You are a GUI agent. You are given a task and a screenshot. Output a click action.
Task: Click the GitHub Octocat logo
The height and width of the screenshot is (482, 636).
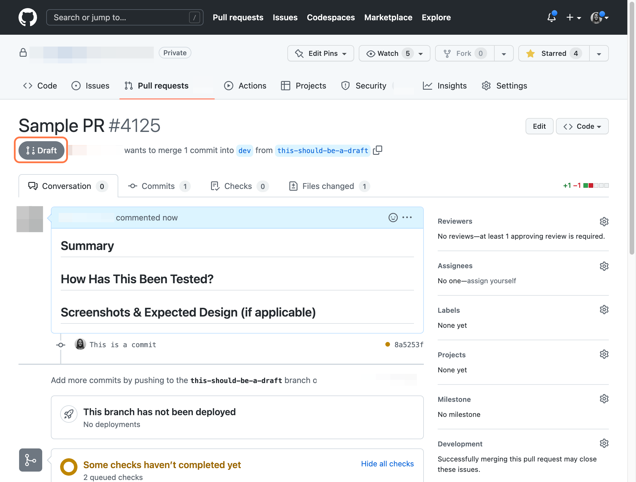tap(28, 17)
